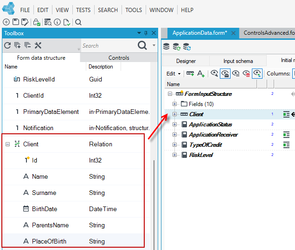Switch to the Input schema tab

238,61
